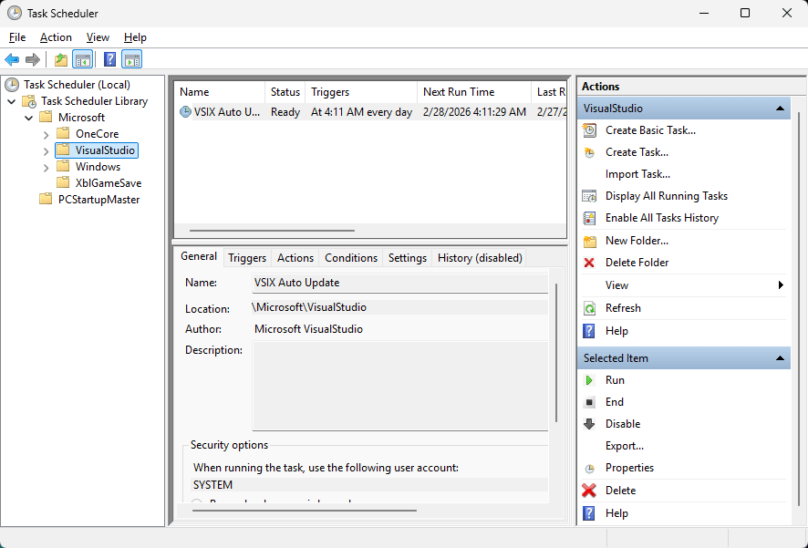Expand the OneCore folder node

point(46,134)
